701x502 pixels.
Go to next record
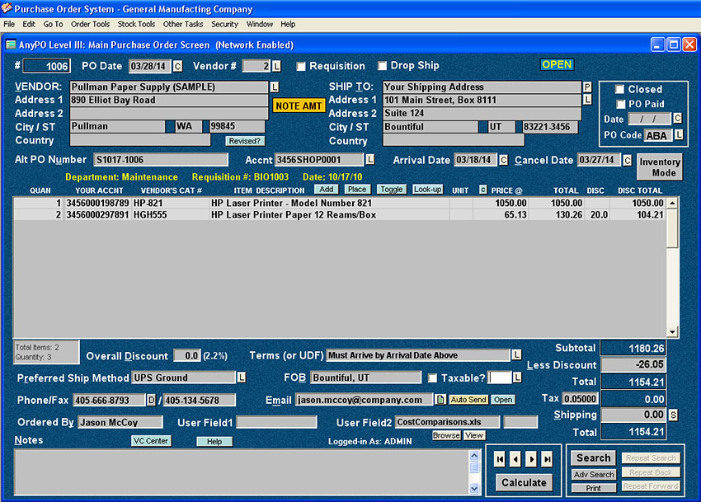tap(531, 459)
